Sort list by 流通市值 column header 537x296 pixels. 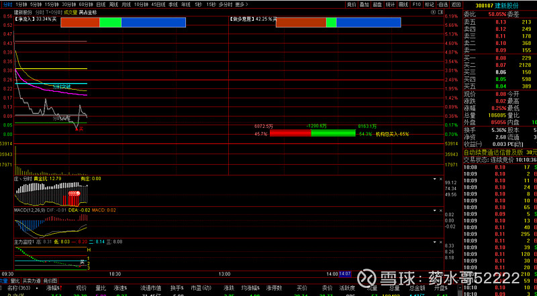pos(149,287)
